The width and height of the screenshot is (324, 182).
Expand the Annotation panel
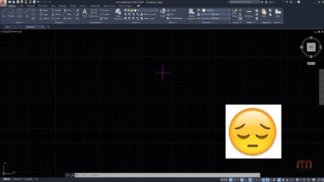point(96,22)
